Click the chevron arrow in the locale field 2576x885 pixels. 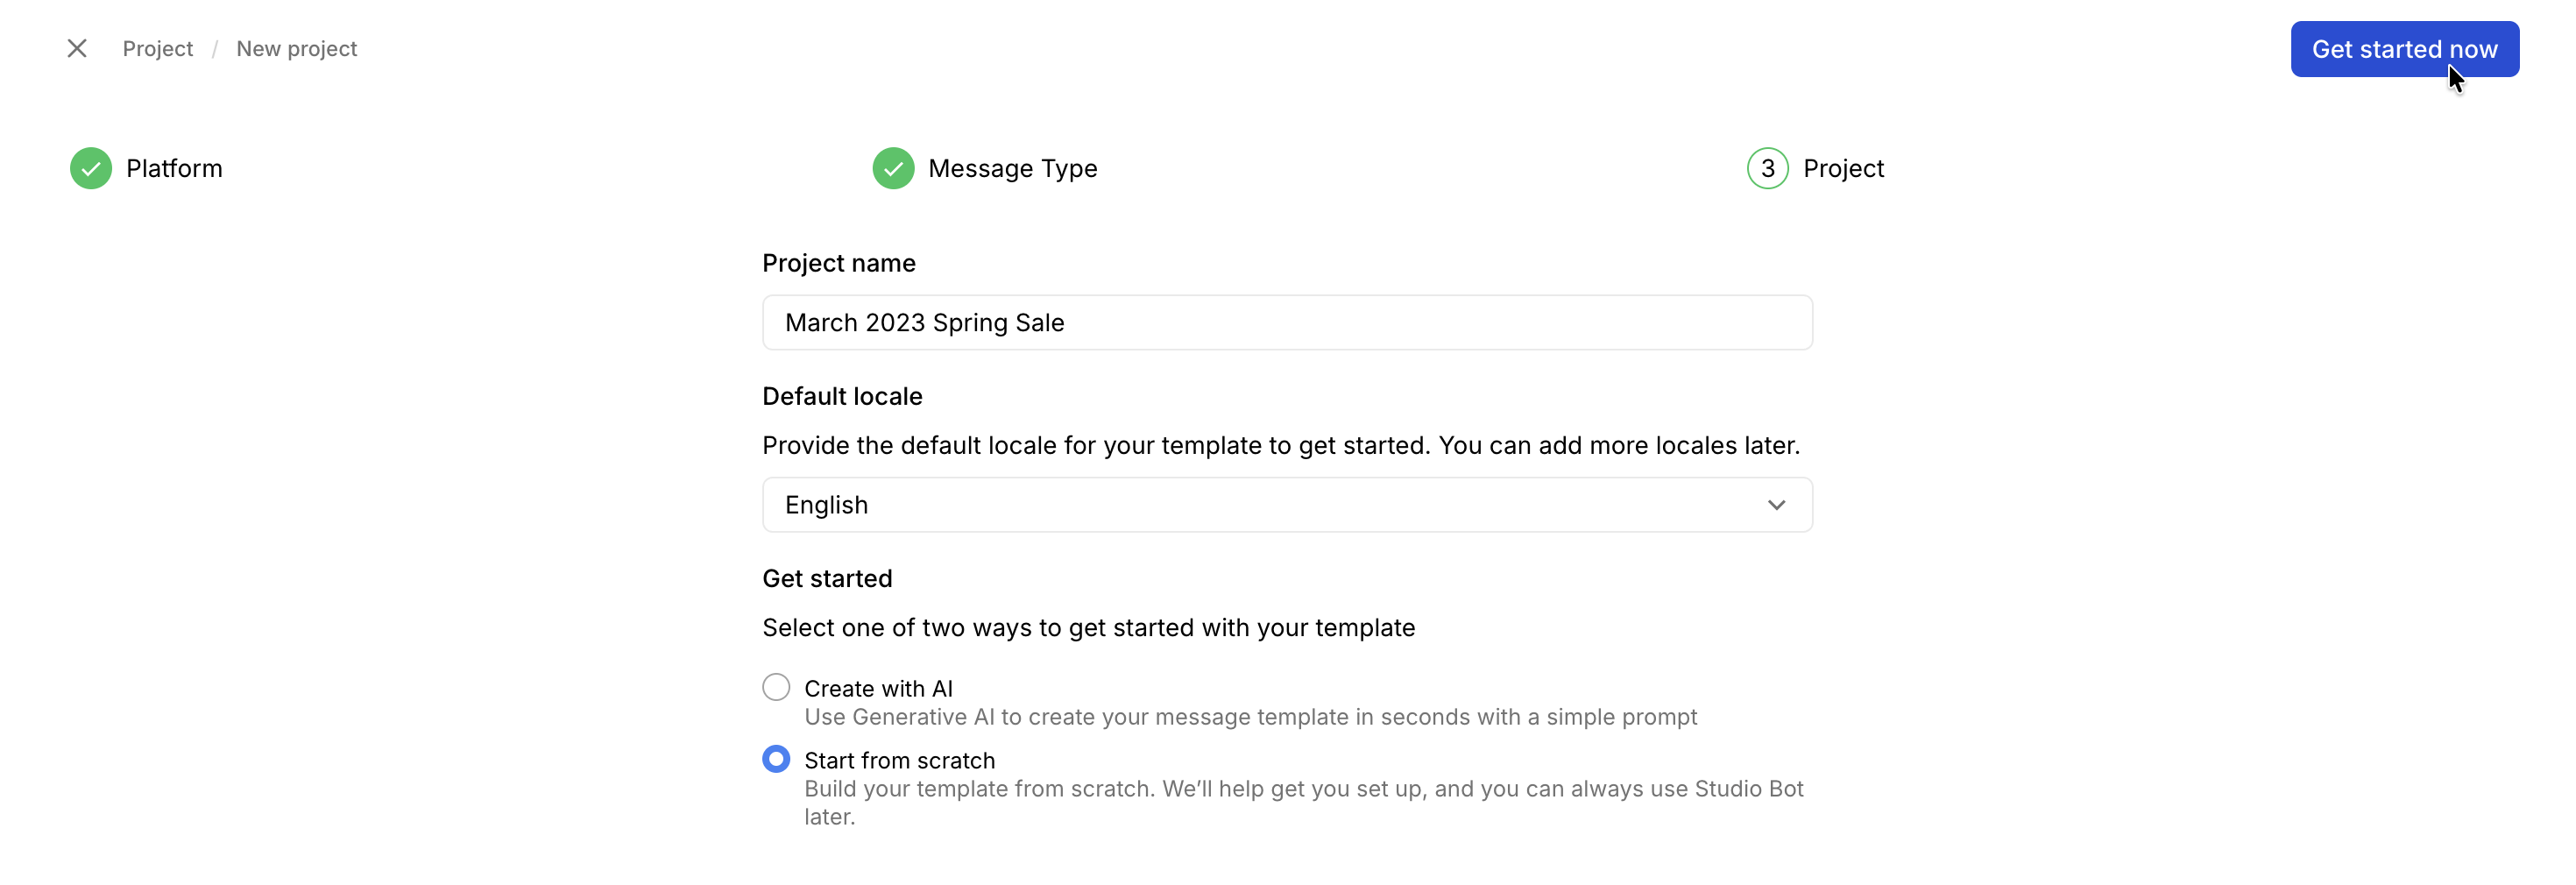[x=1776, y=505]
